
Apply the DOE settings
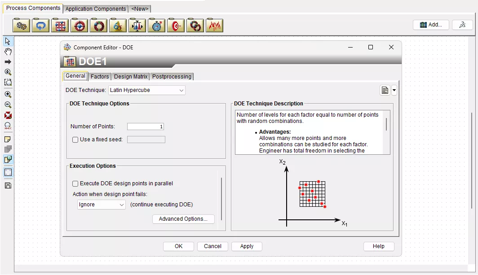[x=247, y=246]
